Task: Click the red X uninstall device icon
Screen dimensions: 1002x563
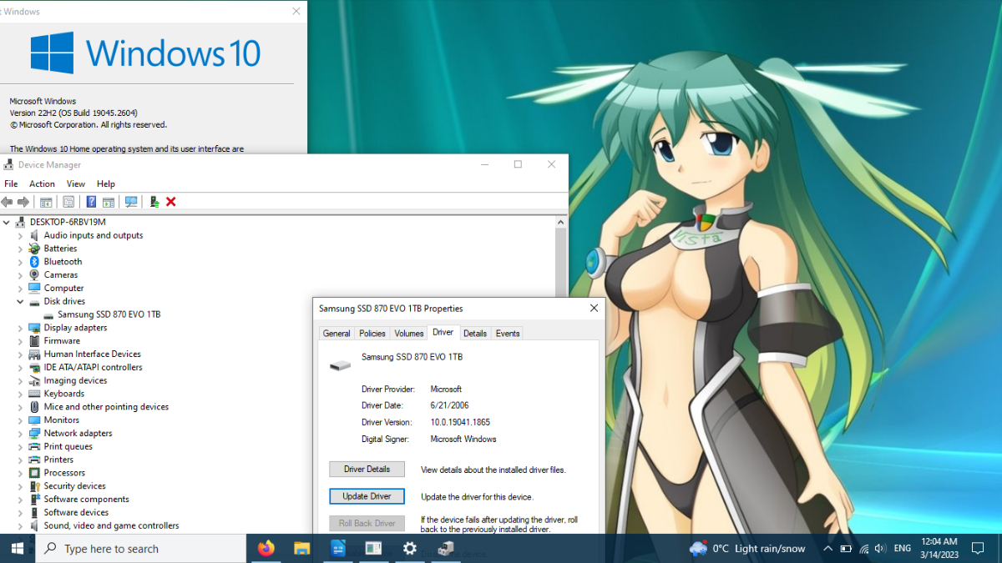Action: pos(170,202)
